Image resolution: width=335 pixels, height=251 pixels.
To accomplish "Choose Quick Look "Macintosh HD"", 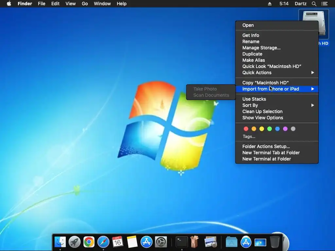I will tap(277, 66).
